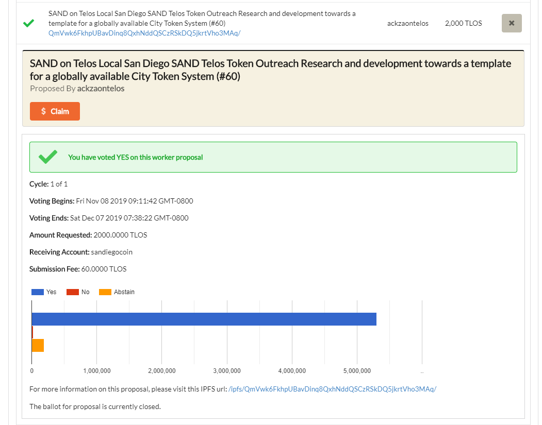Click 'Proposed By ackzaontelos' text
This screenshot has width=542, height=425.
pos(77,89)
